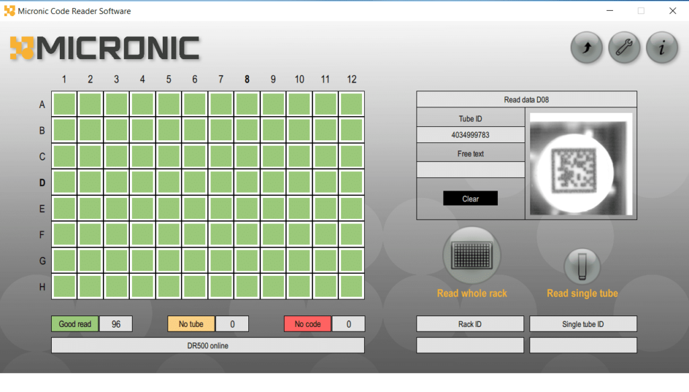The height and width of the screenshot is (392, 689).
Task: Click the Good read legend label
Action: (x=75, y=324)
